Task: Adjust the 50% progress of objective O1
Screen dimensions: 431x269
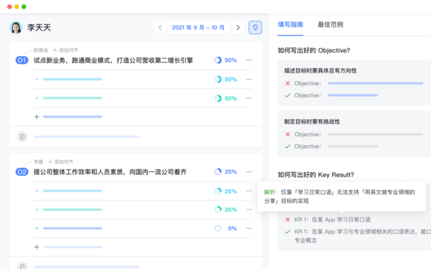Action: [226, 60]
